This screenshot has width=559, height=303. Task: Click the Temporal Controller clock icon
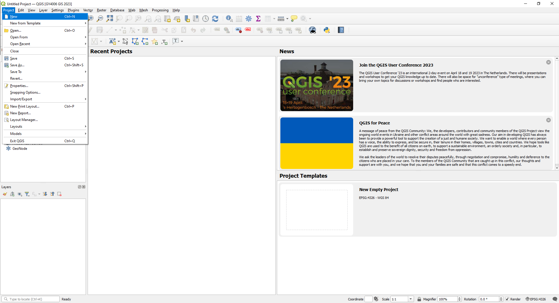206,18
